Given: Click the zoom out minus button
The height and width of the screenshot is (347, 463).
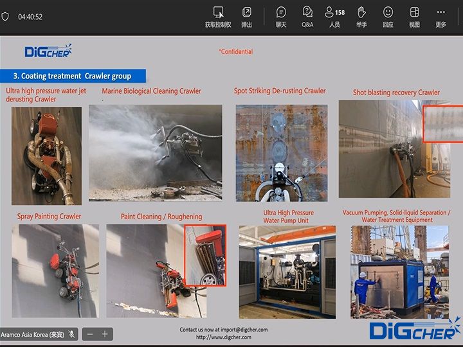Looking at the screenshot, I should tap(90, 334).
